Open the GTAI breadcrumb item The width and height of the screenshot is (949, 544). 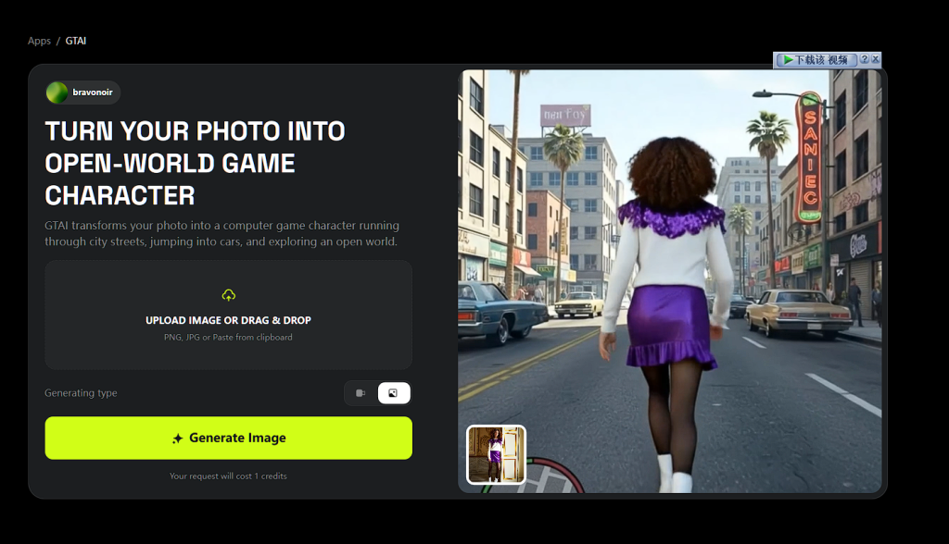pyautogui.click(x=76, y=41)
